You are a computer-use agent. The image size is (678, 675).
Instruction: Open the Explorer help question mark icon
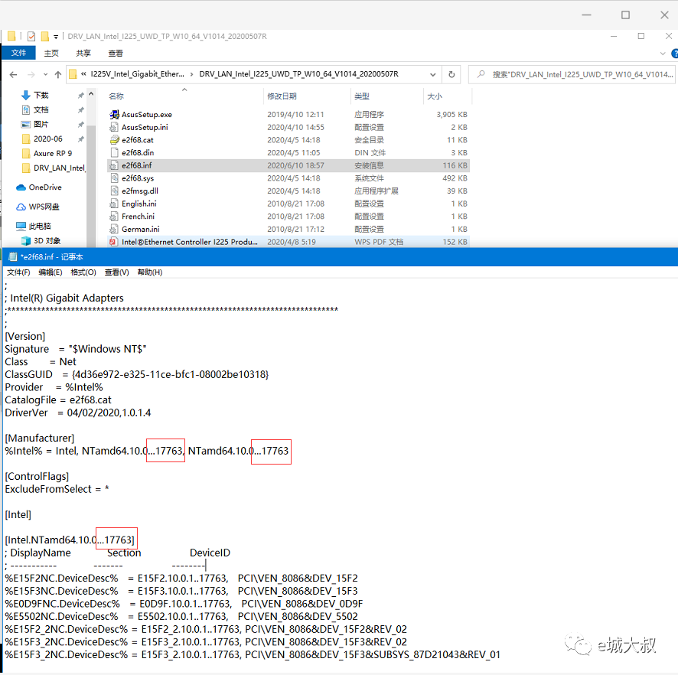(674, 53)
